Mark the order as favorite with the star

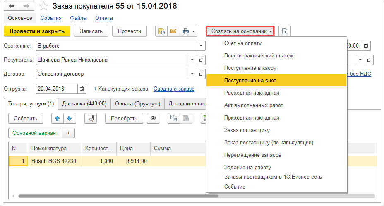click(x=43, y=6)
